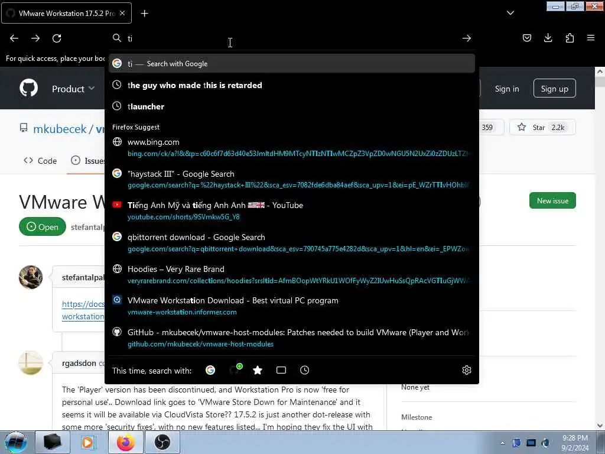Reload the current page

[x=57, y=38]
